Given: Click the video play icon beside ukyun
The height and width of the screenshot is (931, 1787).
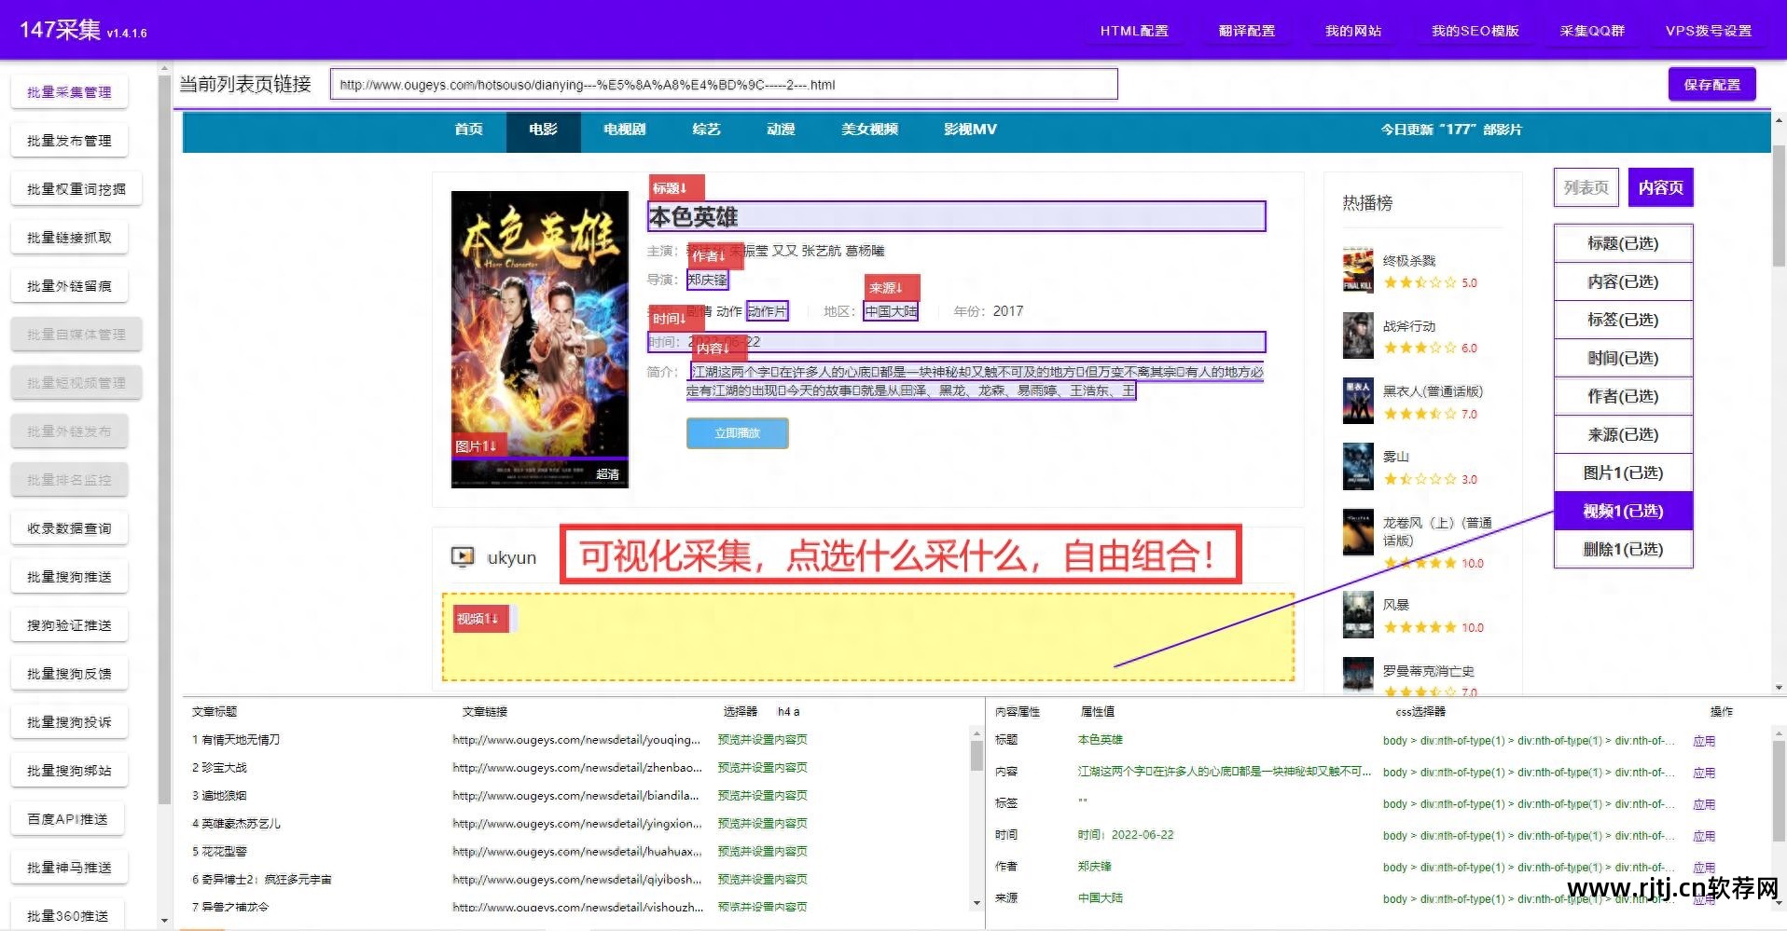Looking at the screenshot, I should point(463,556).
